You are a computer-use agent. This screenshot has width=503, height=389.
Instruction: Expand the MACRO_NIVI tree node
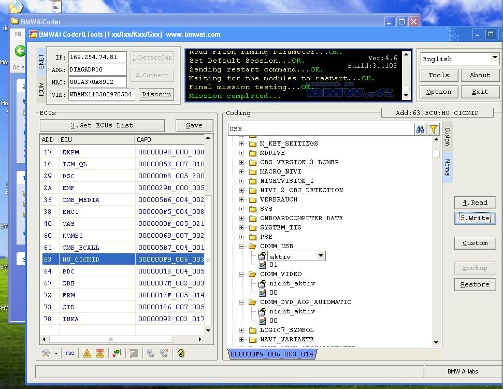tap(242, 171)
